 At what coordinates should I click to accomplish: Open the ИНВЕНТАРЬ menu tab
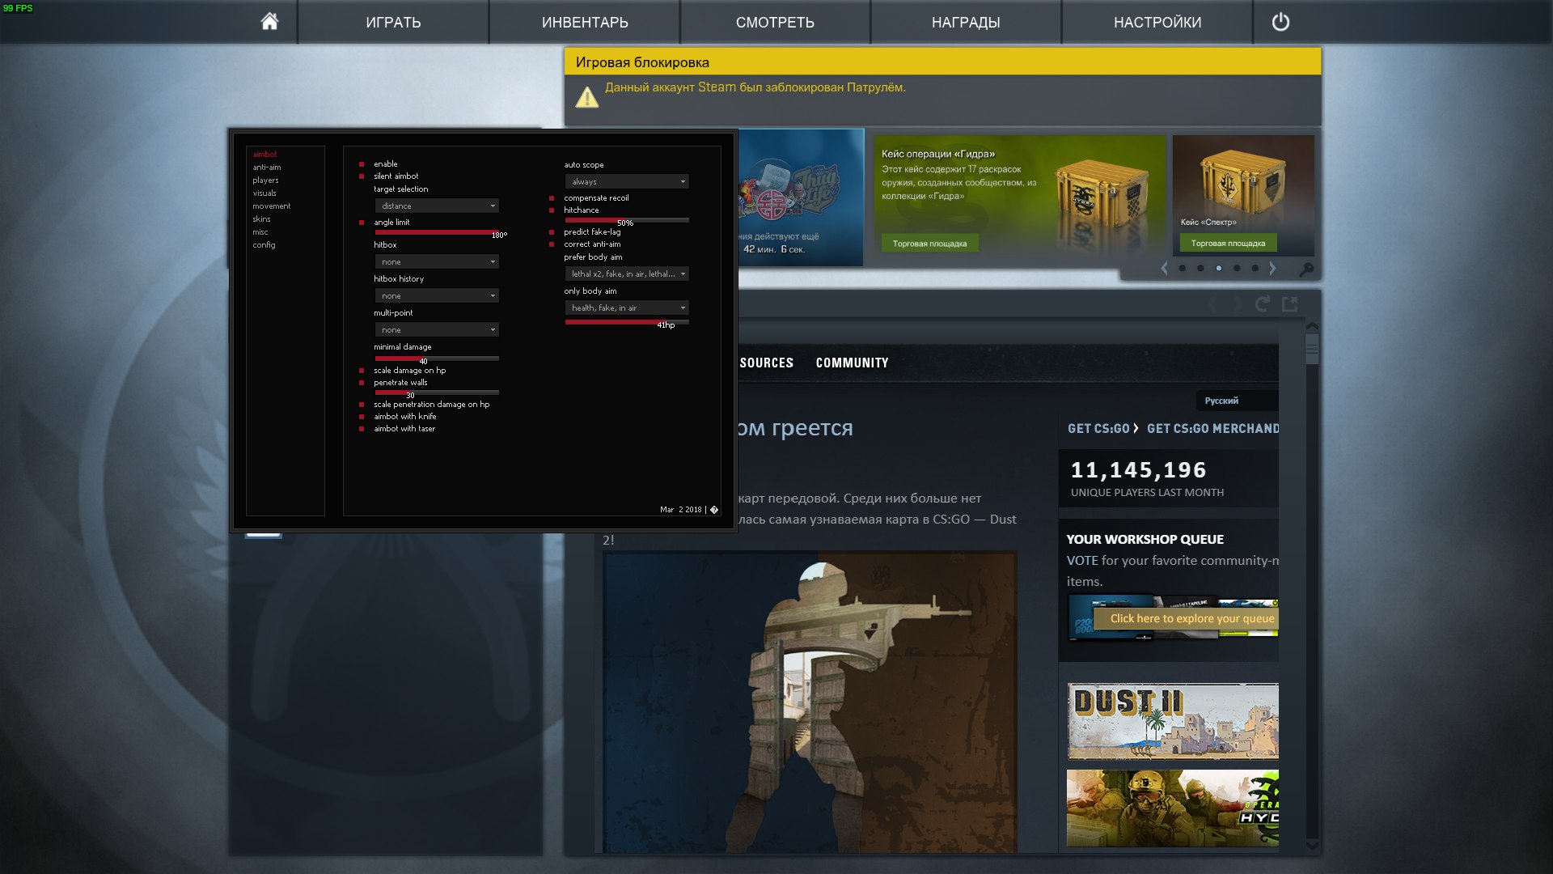click(x=584, y=23)
